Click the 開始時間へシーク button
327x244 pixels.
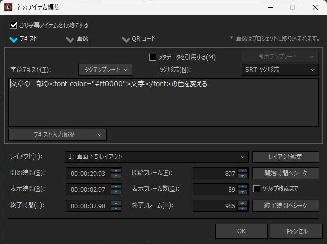coord(286,173)
